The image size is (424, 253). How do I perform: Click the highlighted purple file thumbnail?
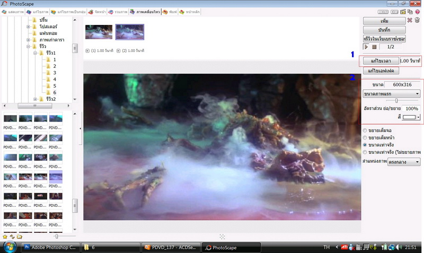(x=56, y=177)
